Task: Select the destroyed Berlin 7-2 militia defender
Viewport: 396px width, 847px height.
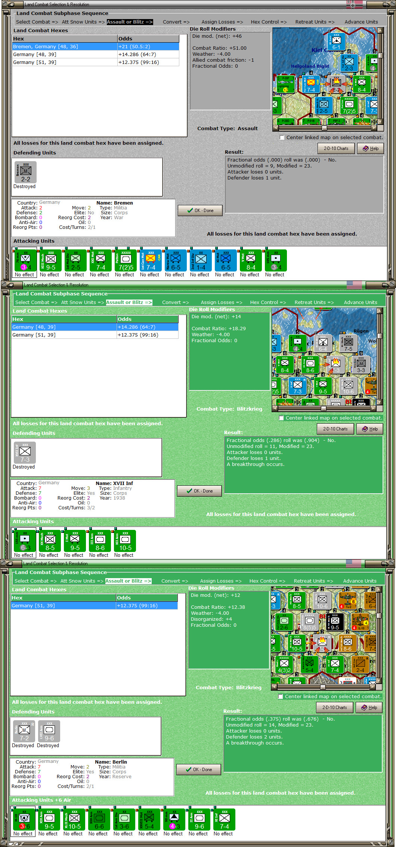Action: pos(24,731)
